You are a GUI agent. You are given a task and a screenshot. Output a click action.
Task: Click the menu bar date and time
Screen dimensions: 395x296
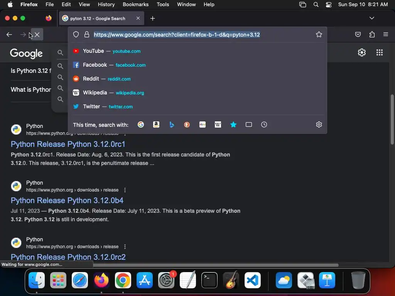coord(363,5)
